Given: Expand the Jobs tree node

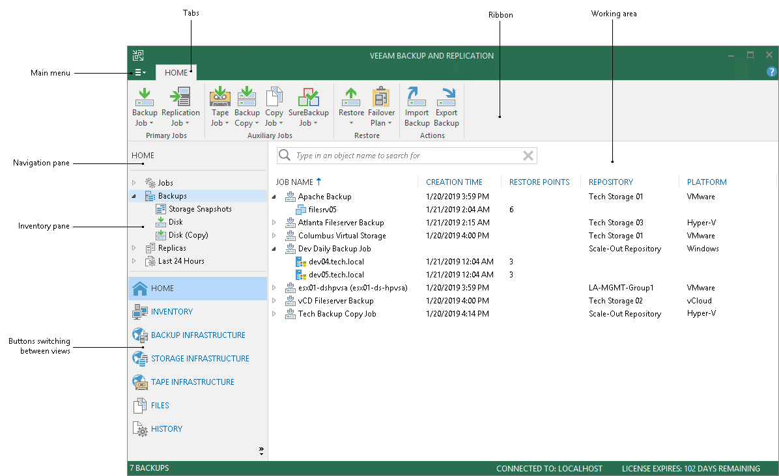Looking at the screenshot, I should (x=134, y=183).
